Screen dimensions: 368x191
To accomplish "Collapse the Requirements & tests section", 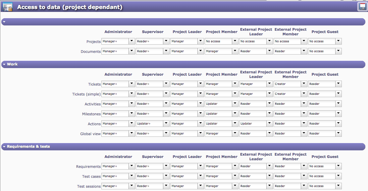I will pos(4,147).
